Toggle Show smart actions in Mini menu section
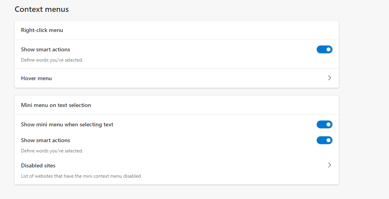This screenshot has height=199, width=389. click(324, 140)
